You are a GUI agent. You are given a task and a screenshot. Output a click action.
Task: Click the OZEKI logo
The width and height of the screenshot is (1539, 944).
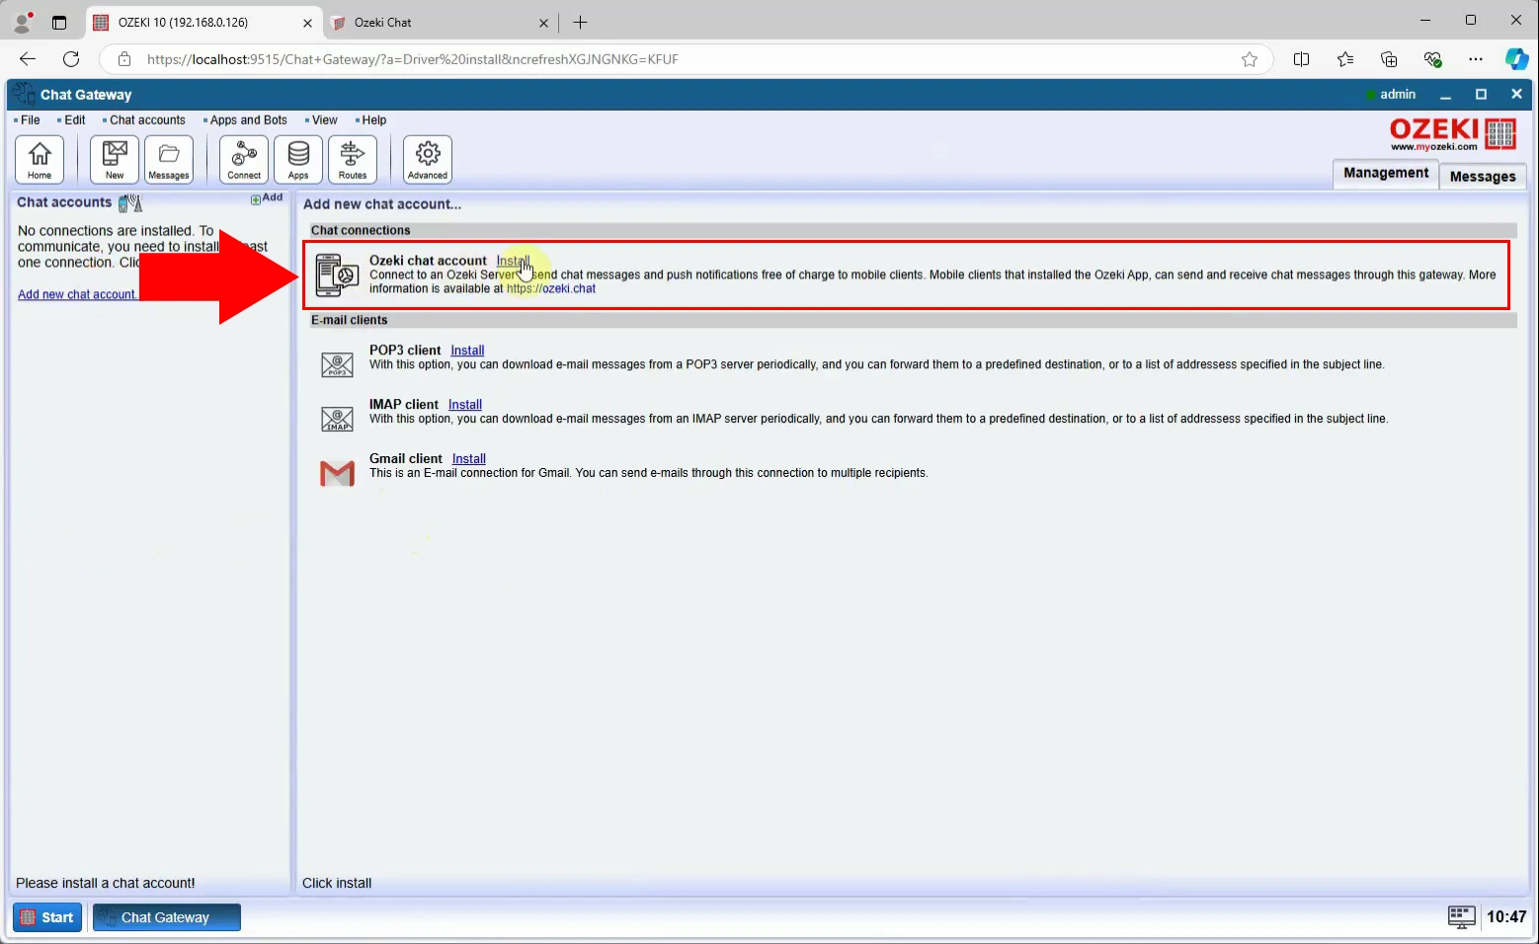[1452, 134]
